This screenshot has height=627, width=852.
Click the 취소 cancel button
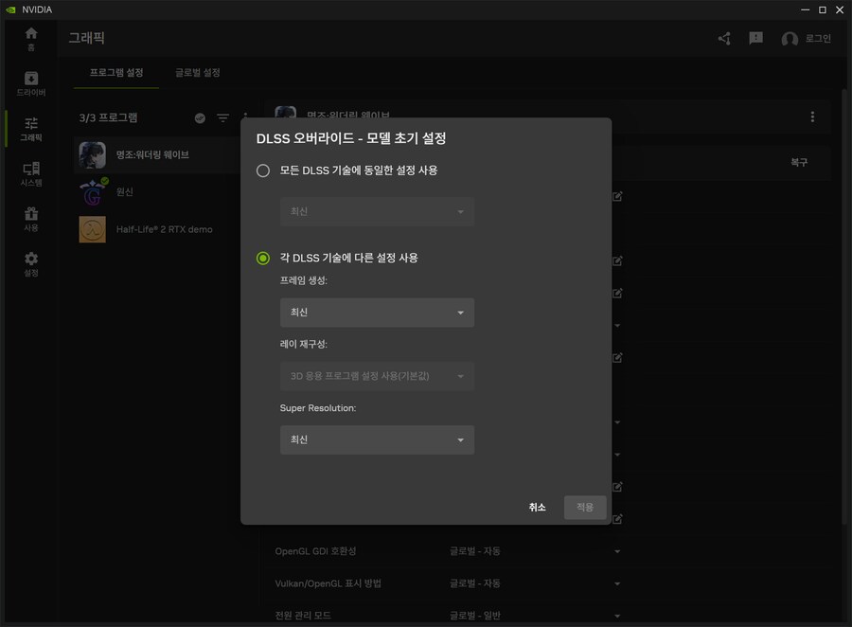click(537, 508)
